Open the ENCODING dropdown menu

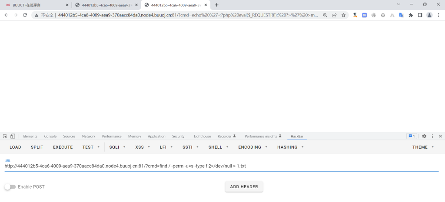tap(252, 147)
